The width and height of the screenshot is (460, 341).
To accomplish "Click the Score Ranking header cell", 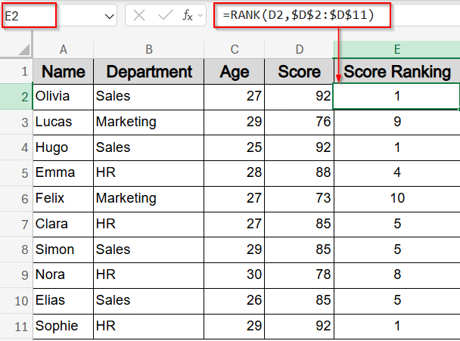I will 397,72.
